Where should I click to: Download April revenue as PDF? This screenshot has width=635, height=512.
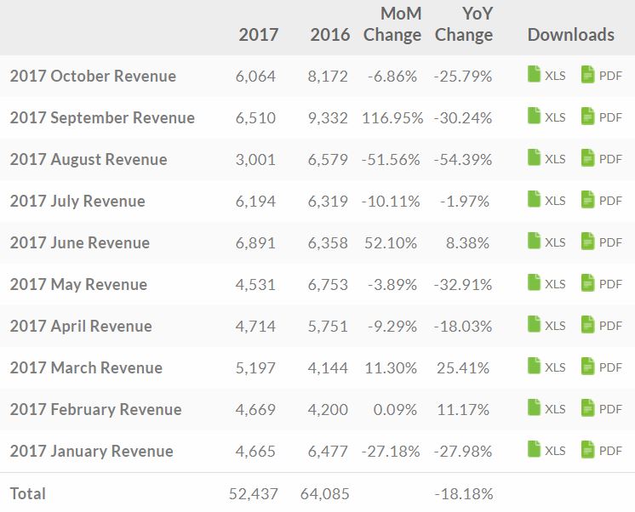(602, 325)
